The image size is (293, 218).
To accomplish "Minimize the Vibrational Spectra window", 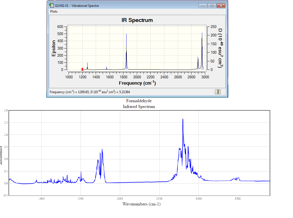I will point(203,5).
